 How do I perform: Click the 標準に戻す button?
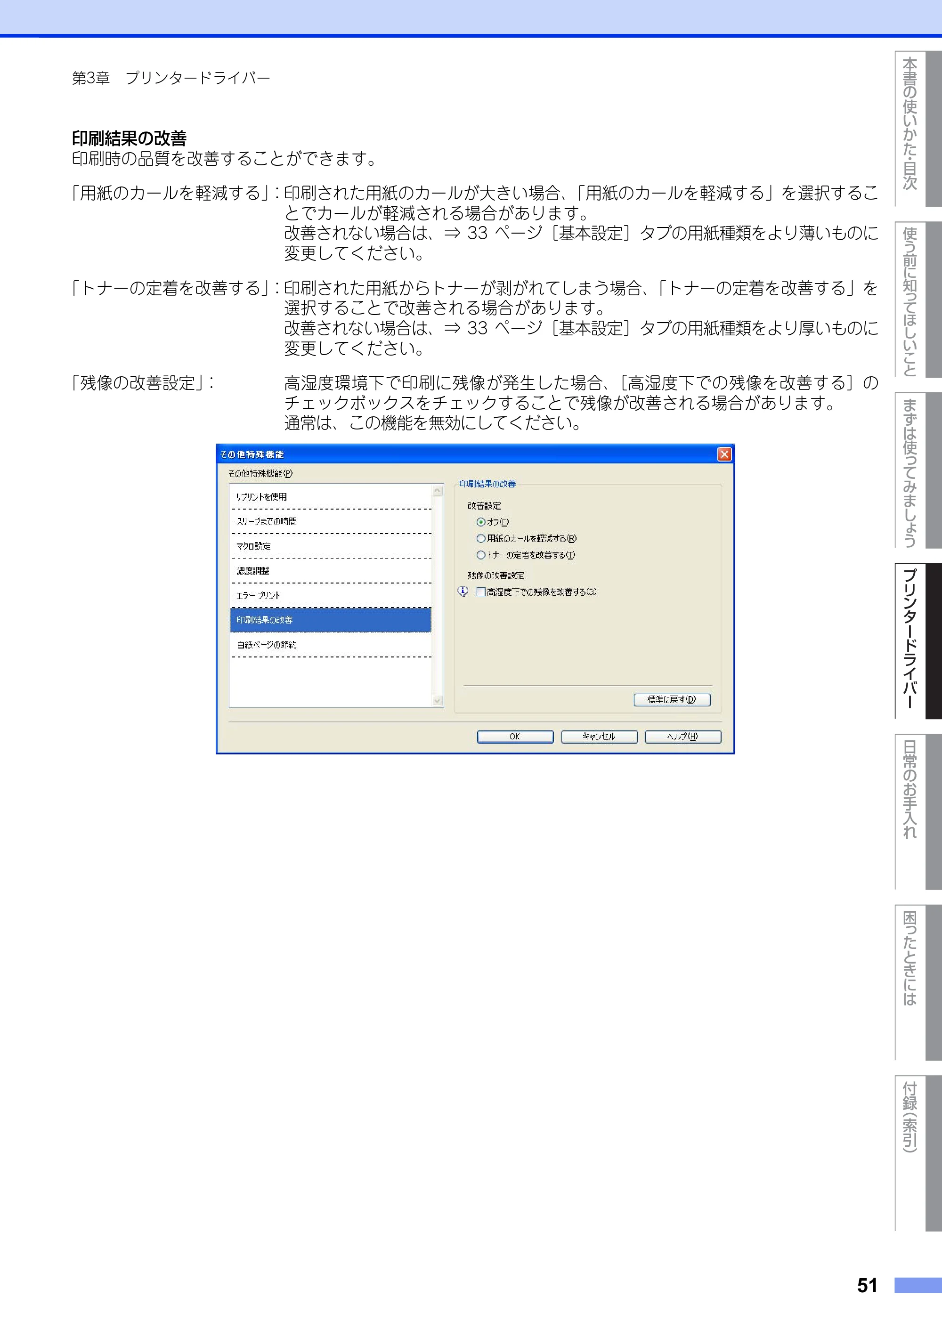pos(672,699)
